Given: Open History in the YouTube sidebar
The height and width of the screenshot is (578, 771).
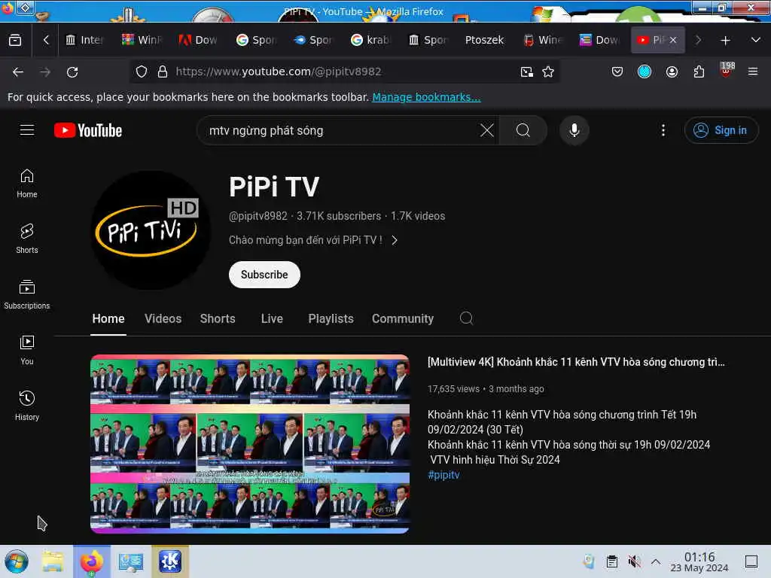Looking at the screenshot, I should 27,406.
